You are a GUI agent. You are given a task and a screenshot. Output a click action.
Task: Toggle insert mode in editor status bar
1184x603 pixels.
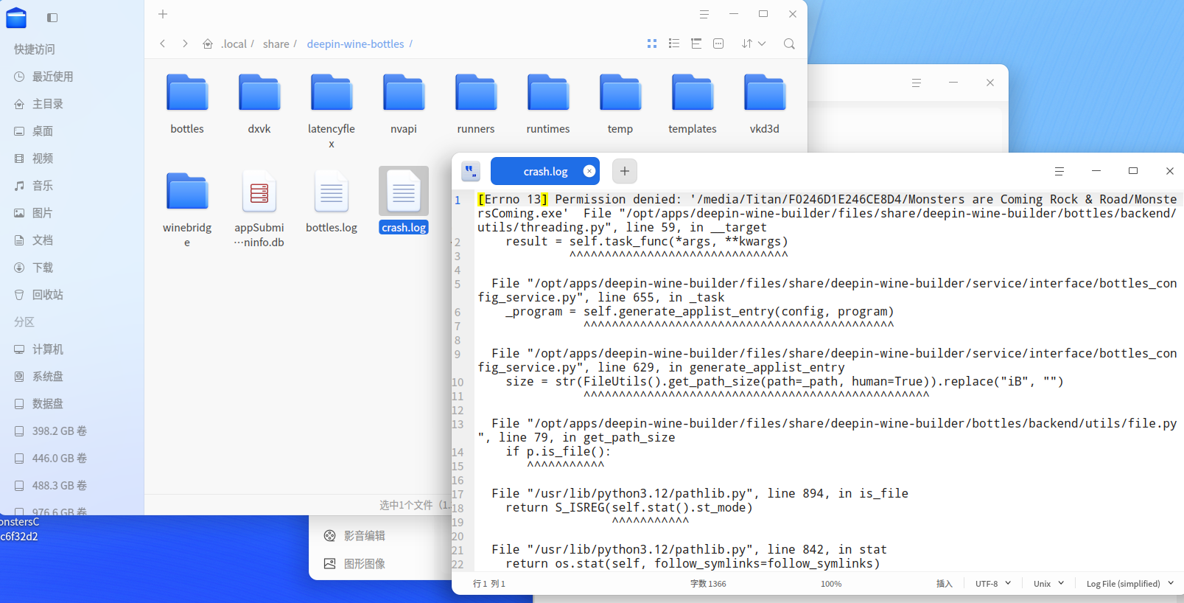[944, 584]
